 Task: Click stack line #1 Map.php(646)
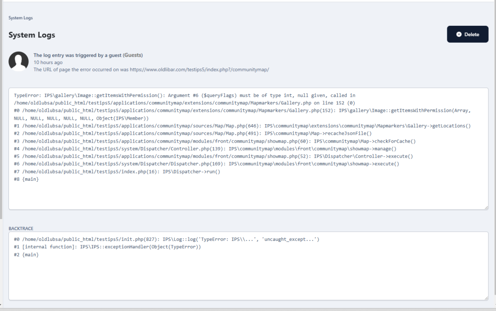coord(243,126)
